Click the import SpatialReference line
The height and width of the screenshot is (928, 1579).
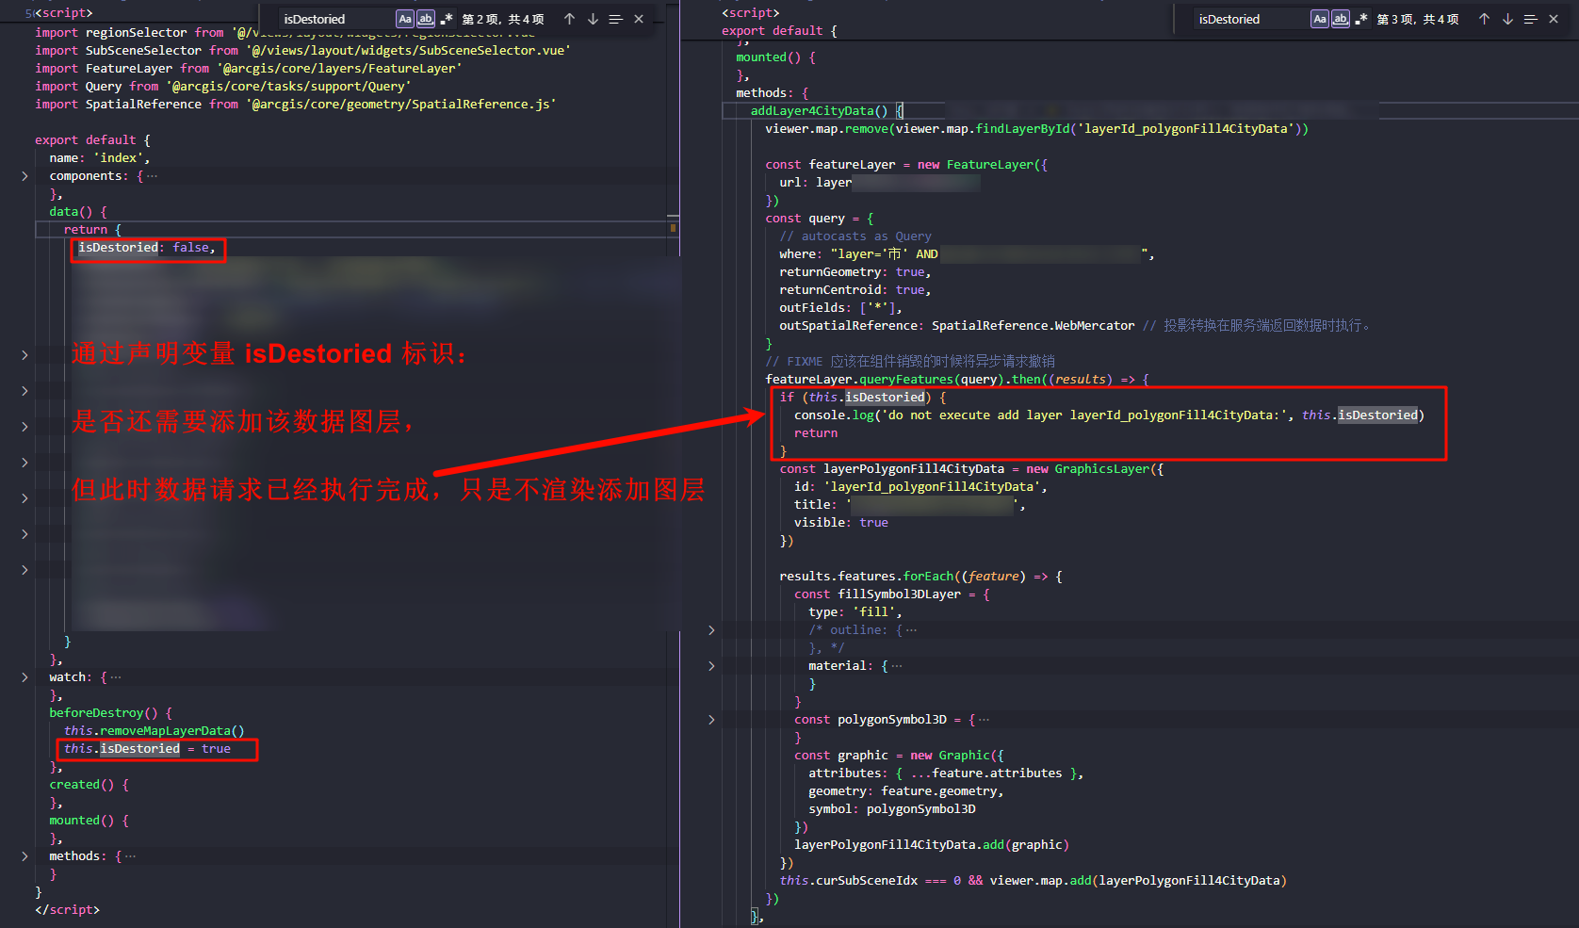click(296, 105)
